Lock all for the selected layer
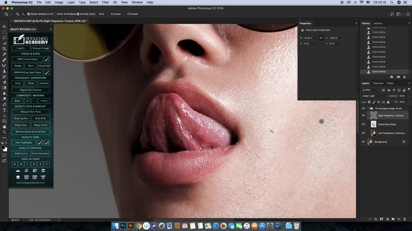 tap(388, 102)
